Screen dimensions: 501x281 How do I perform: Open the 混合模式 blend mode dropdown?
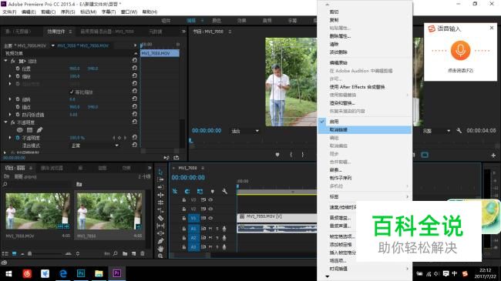pos(95,146)
